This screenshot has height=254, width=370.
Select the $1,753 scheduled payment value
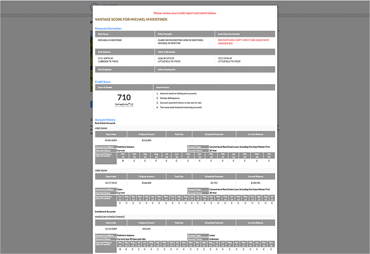click(214, 183)
